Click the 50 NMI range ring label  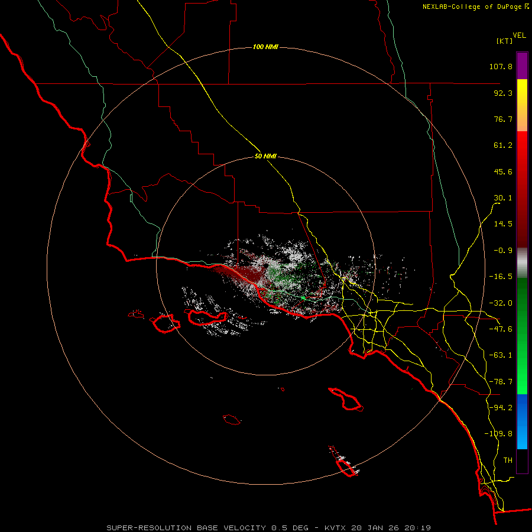[x=265, y=157]
